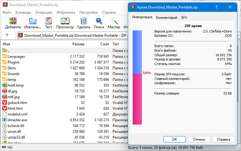The width and height of the screenshot is (241, 151).
Task: Go up one folder level arrow
Action: coord(7,35)
